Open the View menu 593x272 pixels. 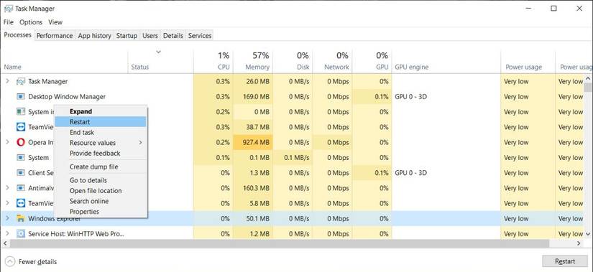(x=55, y=22)
